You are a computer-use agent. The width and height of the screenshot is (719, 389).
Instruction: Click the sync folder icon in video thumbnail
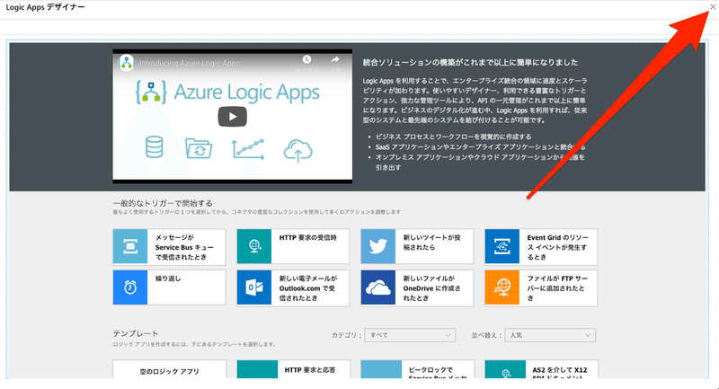(x=199, y=148)
